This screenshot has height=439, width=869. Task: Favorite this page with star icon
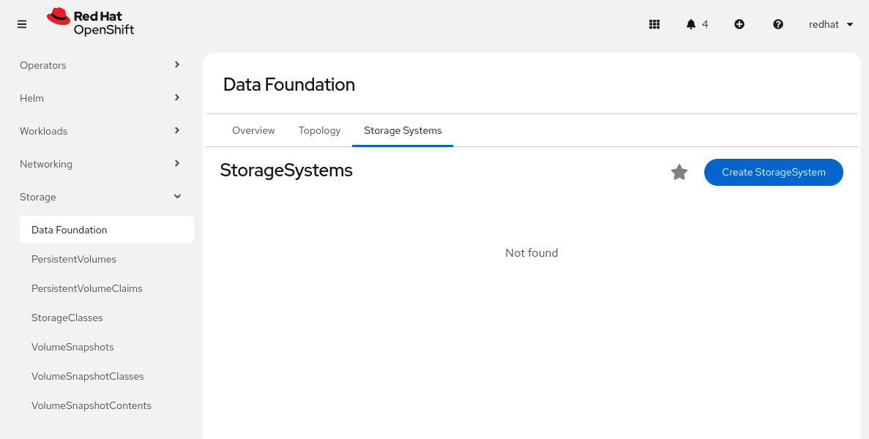(x=679, y=173)
